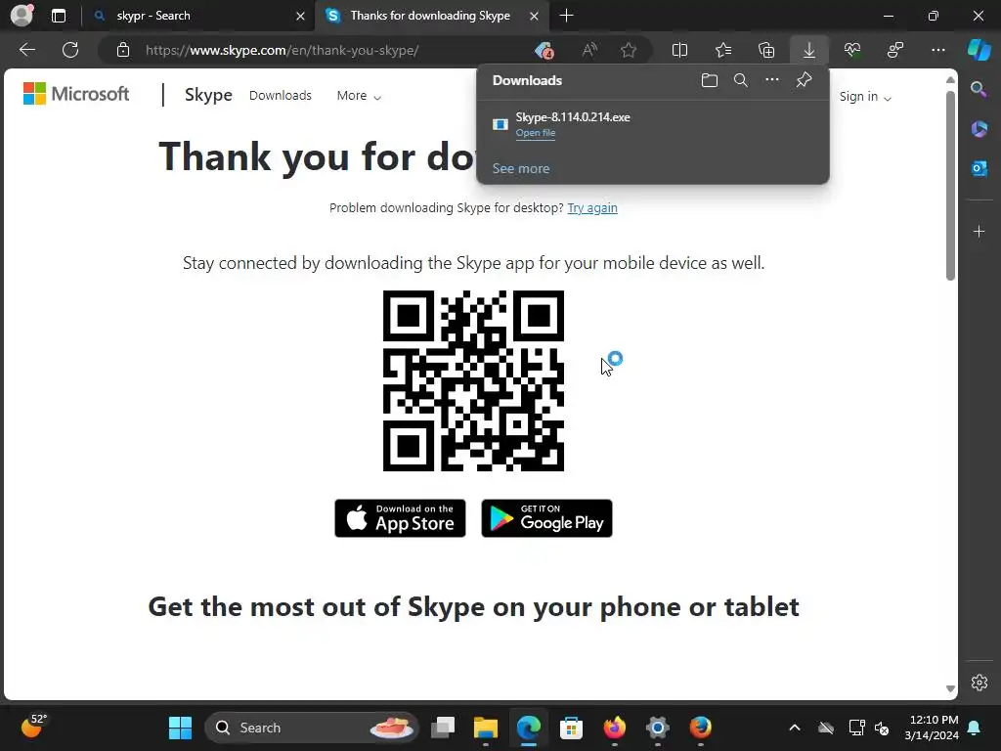Open sidebar Search icon
The width and height of the screenshot is (1001, 751).
click(979, 89)
